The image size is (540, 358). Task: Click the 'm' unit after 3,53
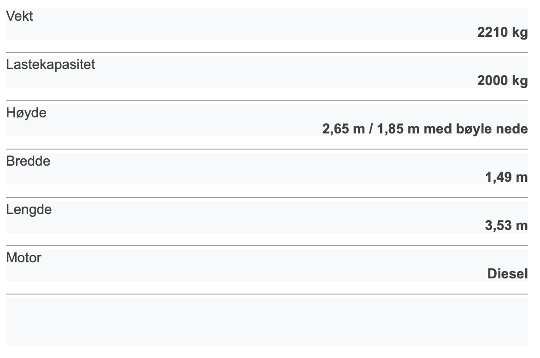(522, 225)
